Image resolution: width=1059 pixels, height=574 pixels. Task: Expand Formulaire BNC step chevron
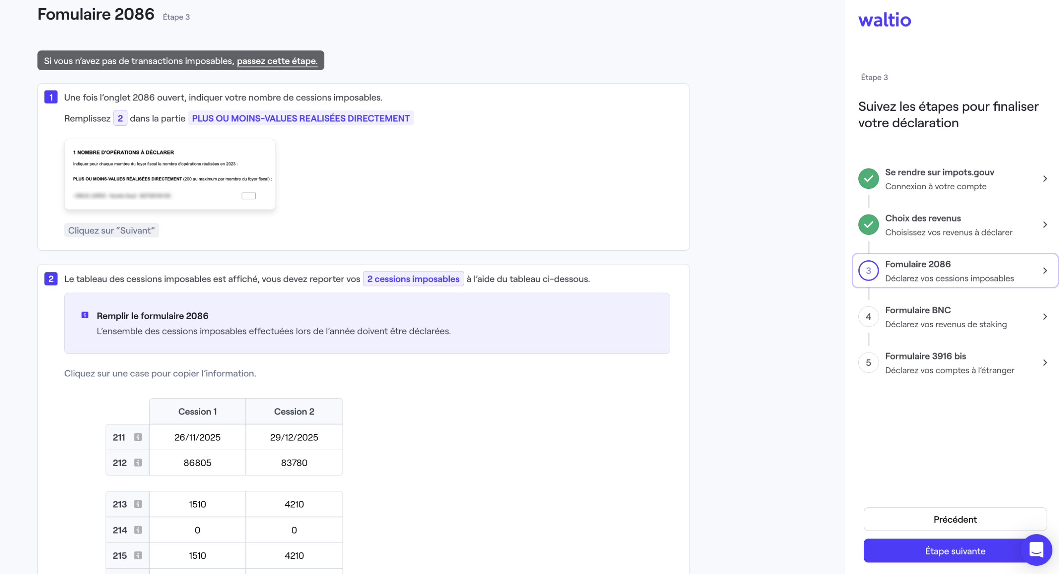[1045, 317]
